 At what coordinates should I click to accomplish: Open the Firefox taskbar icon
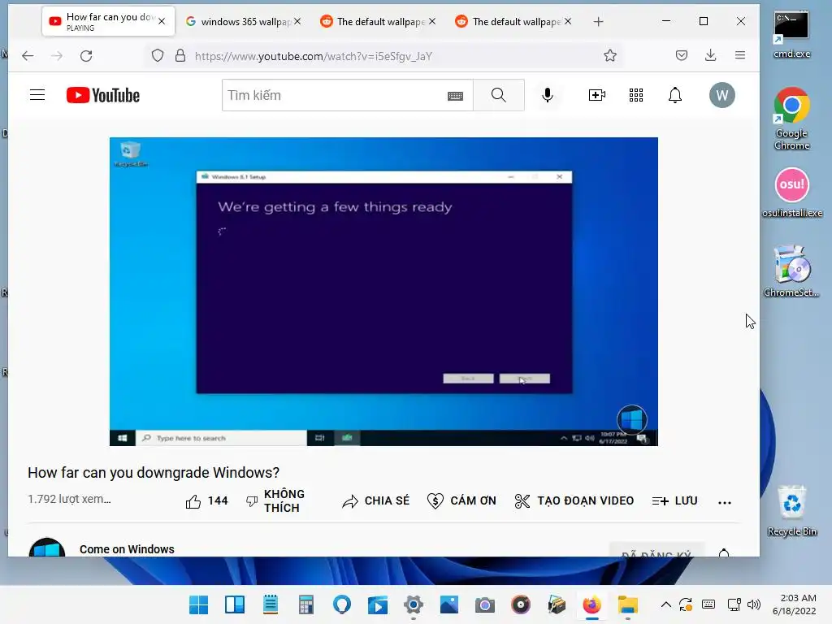click(591, 604)
